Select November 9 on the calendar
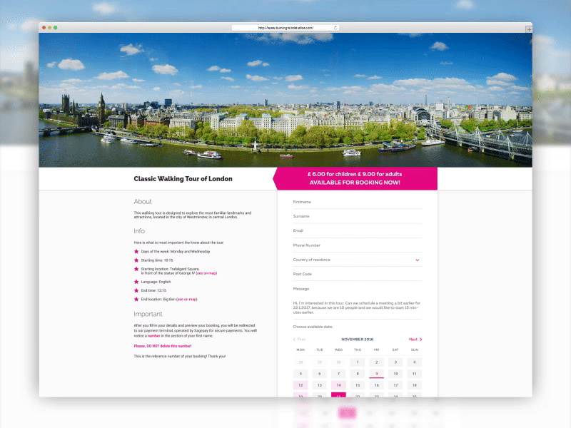571x428 pixels. click(376, 373)
